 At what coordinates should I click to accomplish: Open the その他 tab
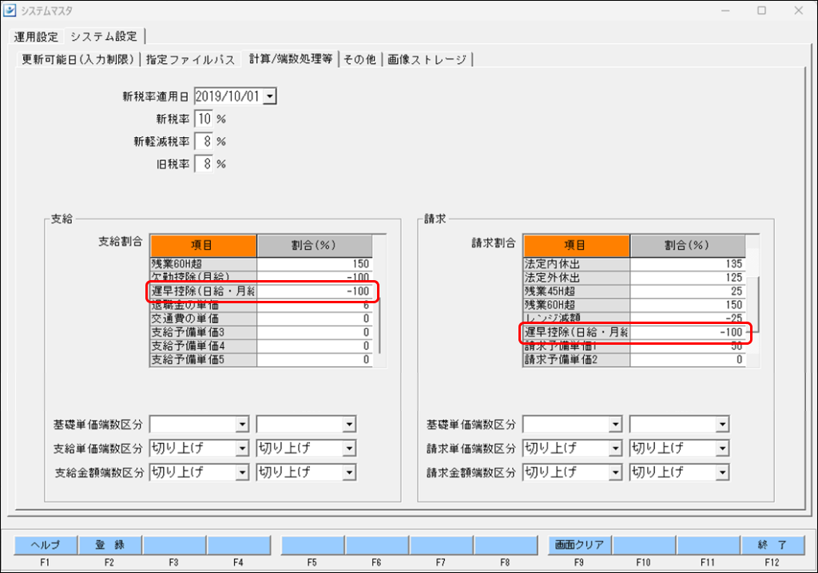359,60
